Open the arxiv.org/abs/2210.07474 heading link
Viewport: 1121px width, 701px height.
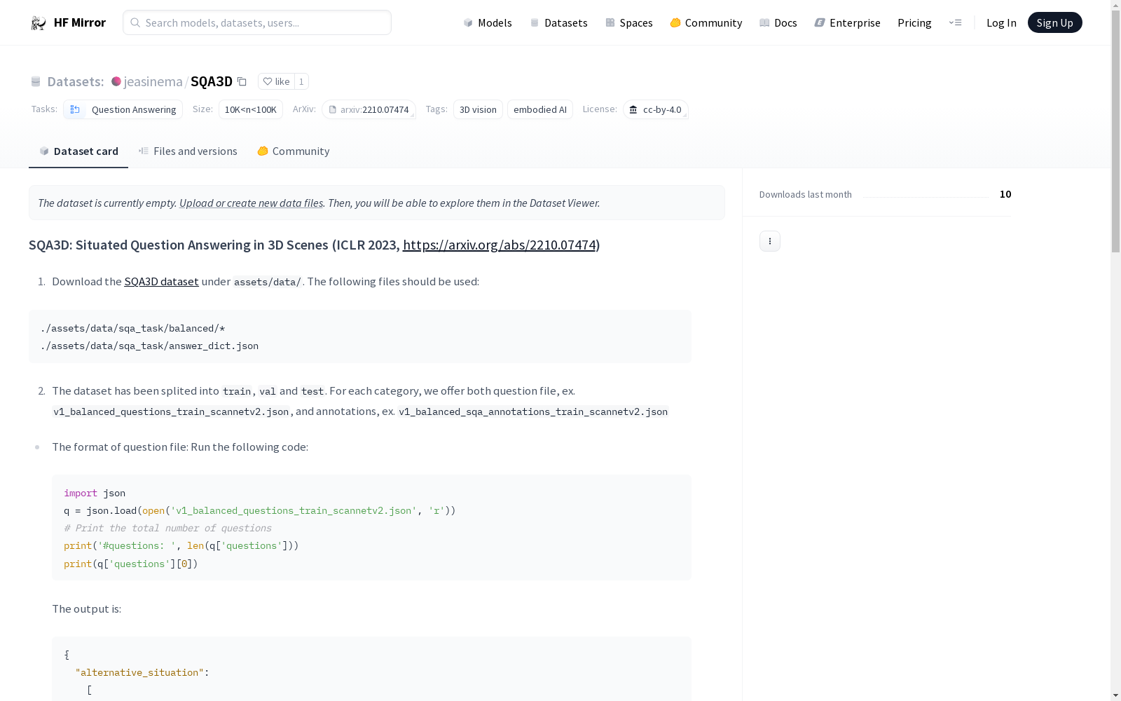(499, 245)
